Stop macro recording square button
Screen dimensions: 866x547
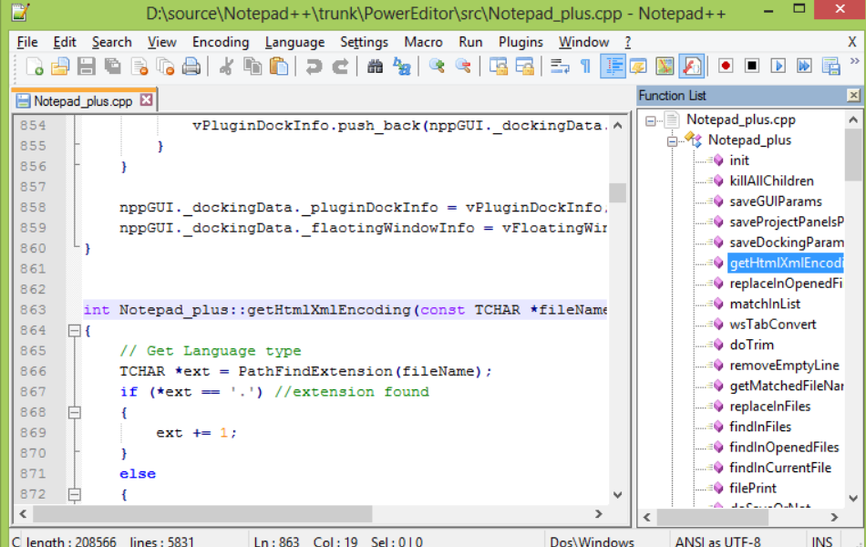point(752,67)
